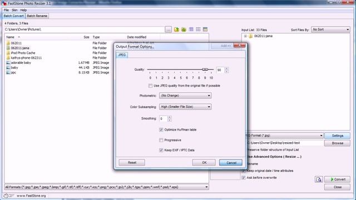Viewport: 356px width, 200px height.
Task: Click the preview icon beside the Convert button
Action: pyautogui.click(x=319, y=179)
